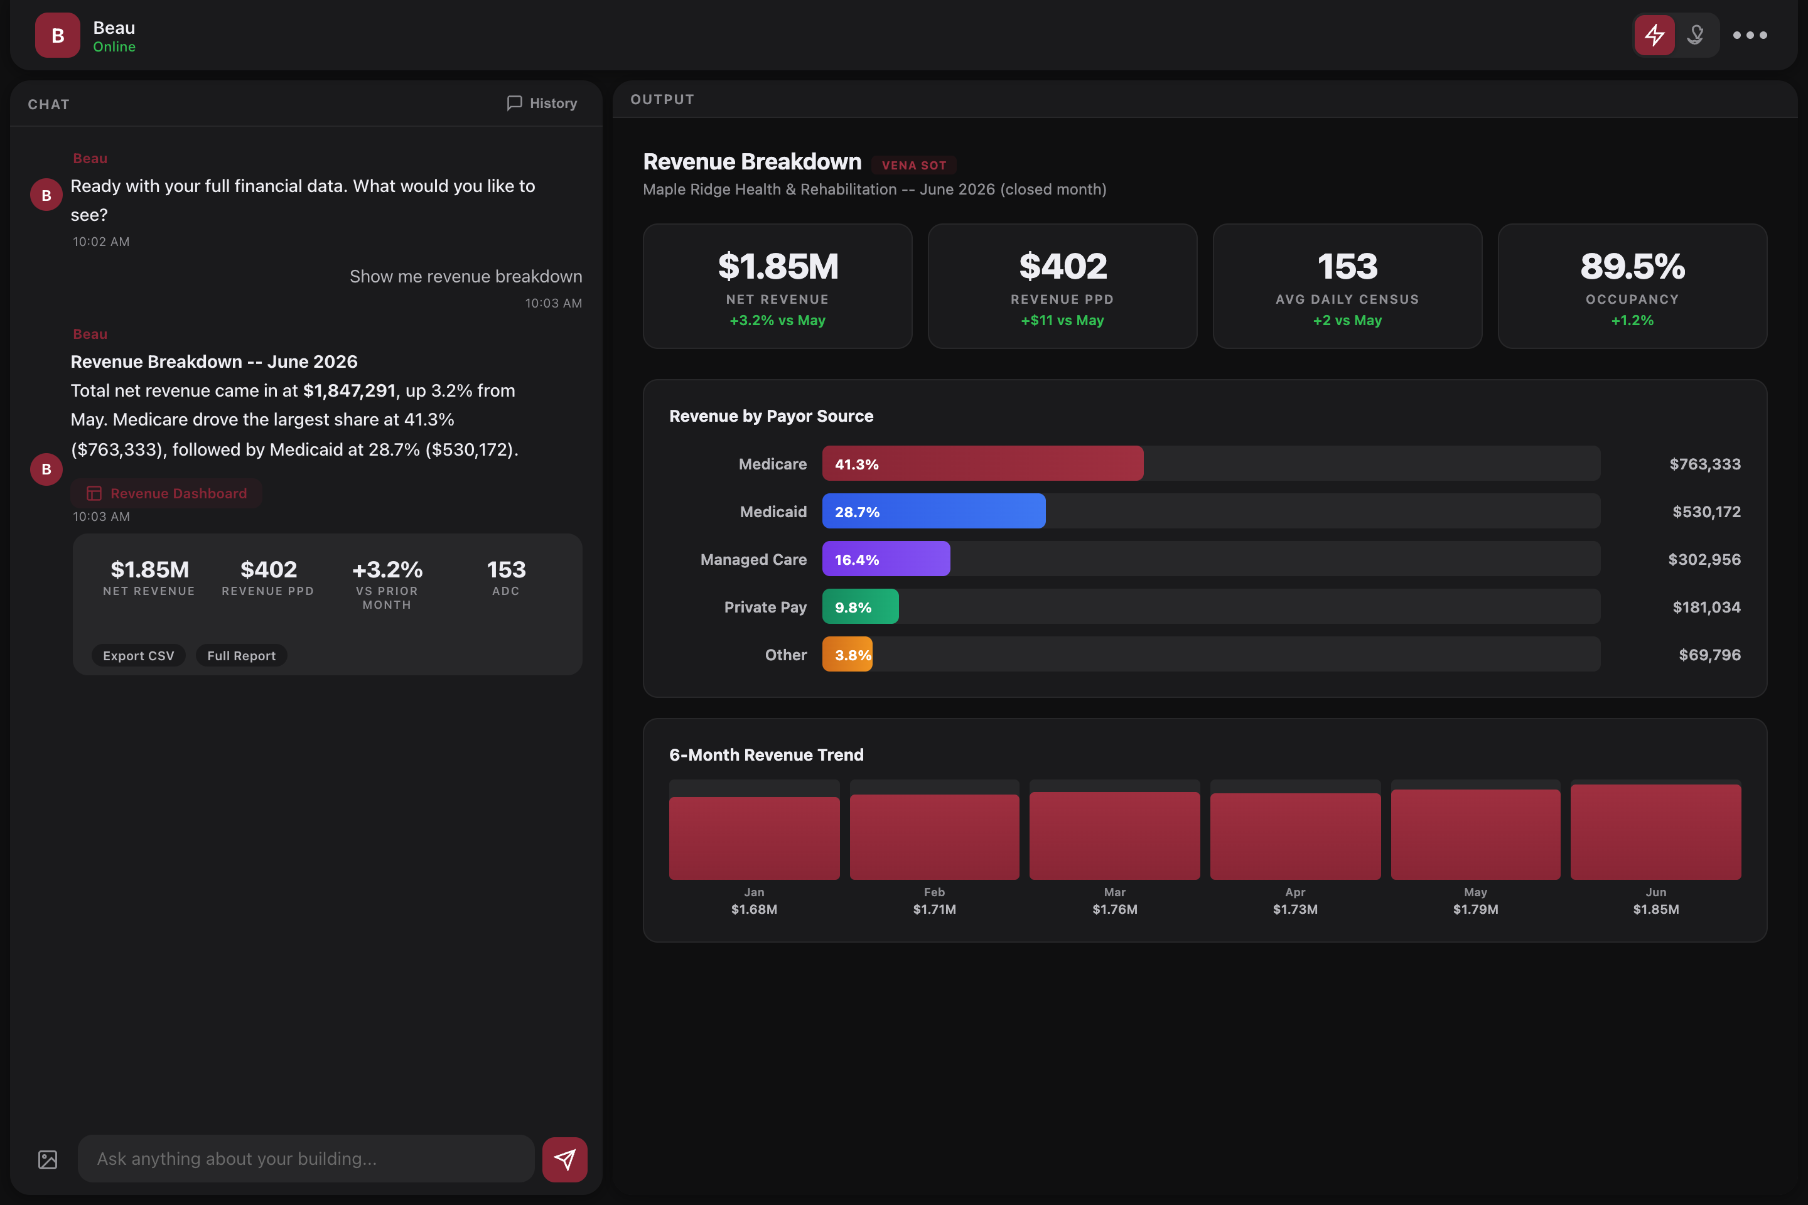Click the Jun $1.85M trend bar

pos(1656,832)
